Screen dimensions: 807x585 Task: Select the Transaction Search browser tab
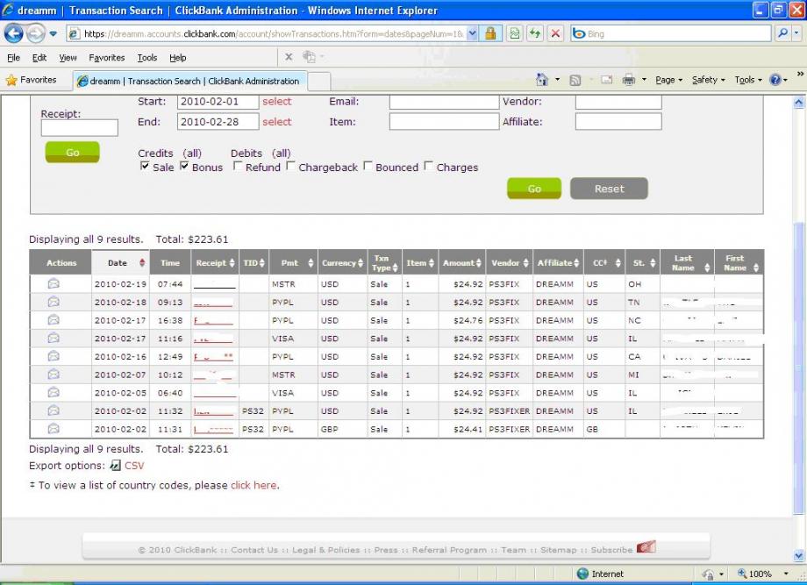click(x=188, y=81)
